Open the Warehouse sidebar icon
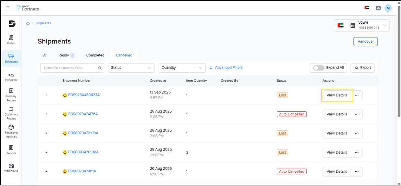 pyautogui.click(x=11, y=168)
